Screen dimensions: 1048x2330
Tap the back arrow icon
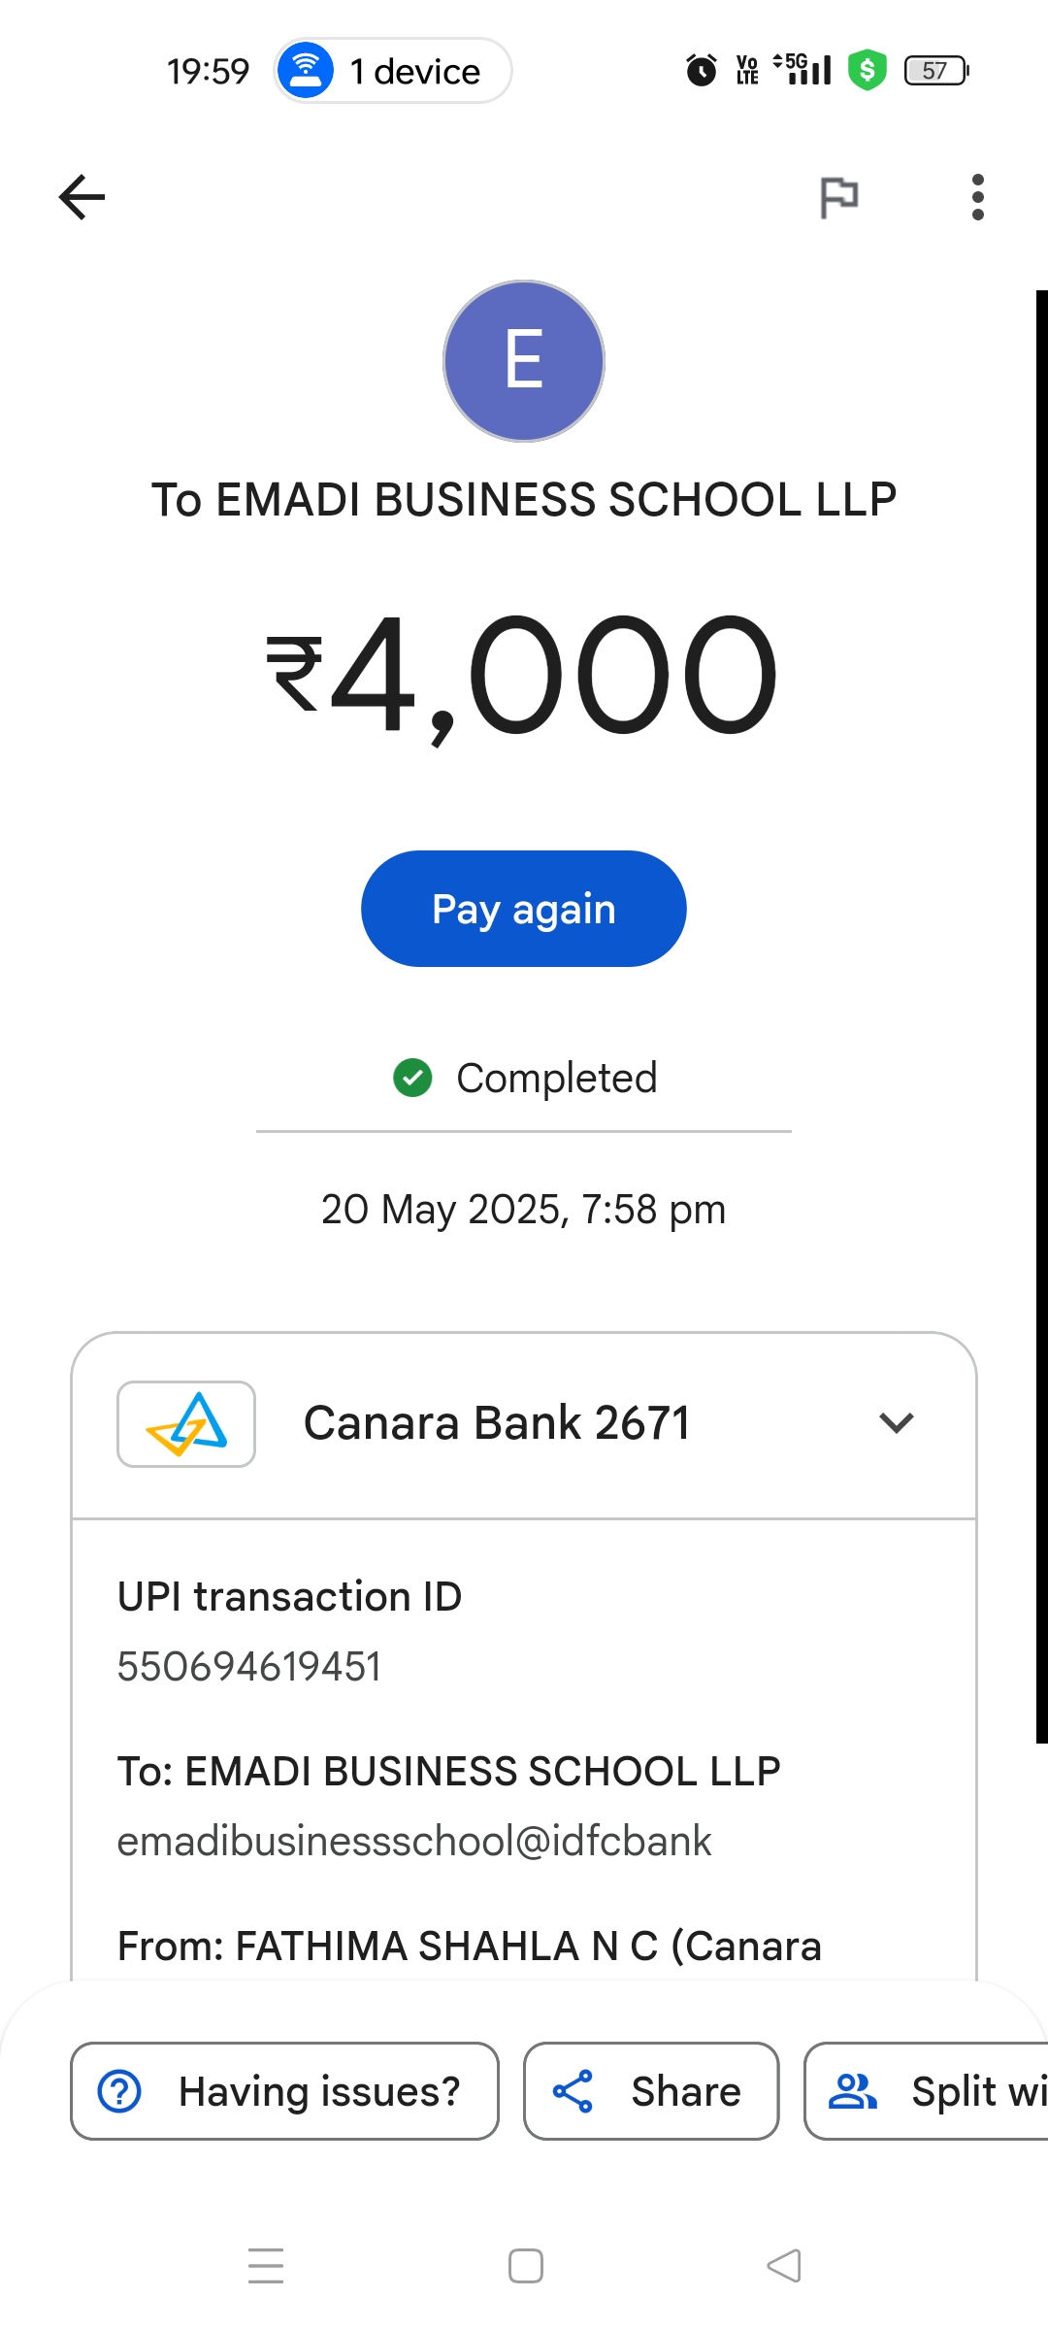click(82, 197)
